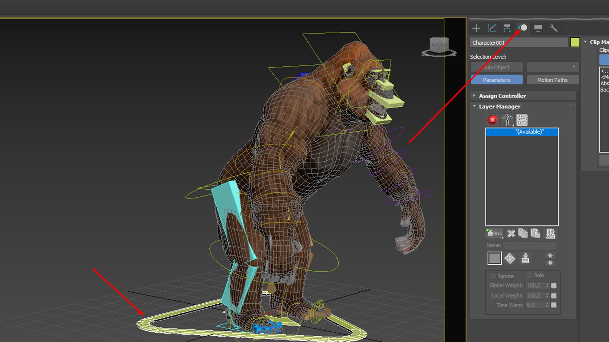Adjust the Global Weight spinner arrows

[x=547, y=286]
